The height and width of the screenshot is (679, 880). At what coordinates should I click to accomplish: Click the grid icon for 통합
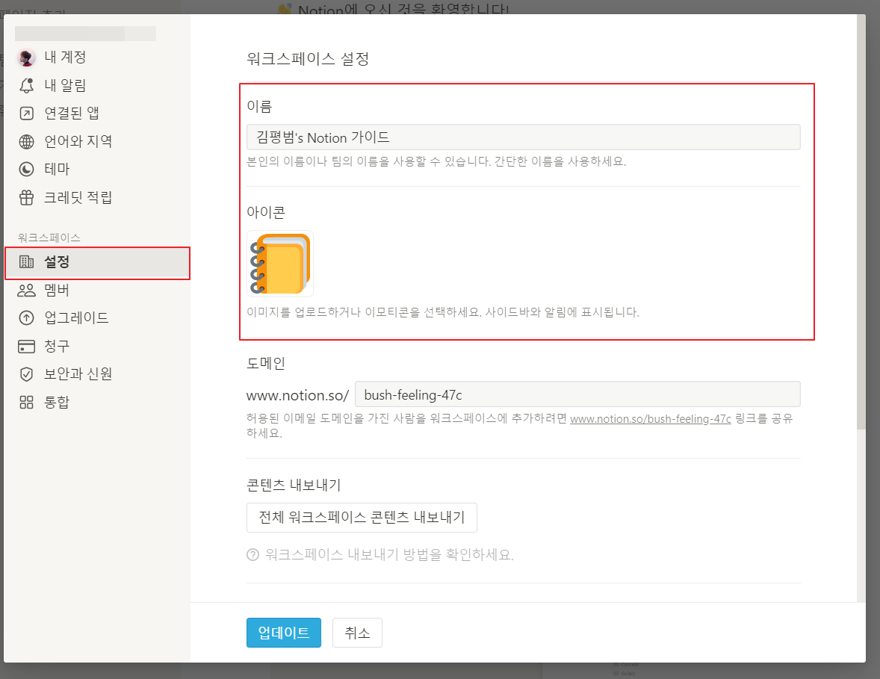tap(26, 403)
